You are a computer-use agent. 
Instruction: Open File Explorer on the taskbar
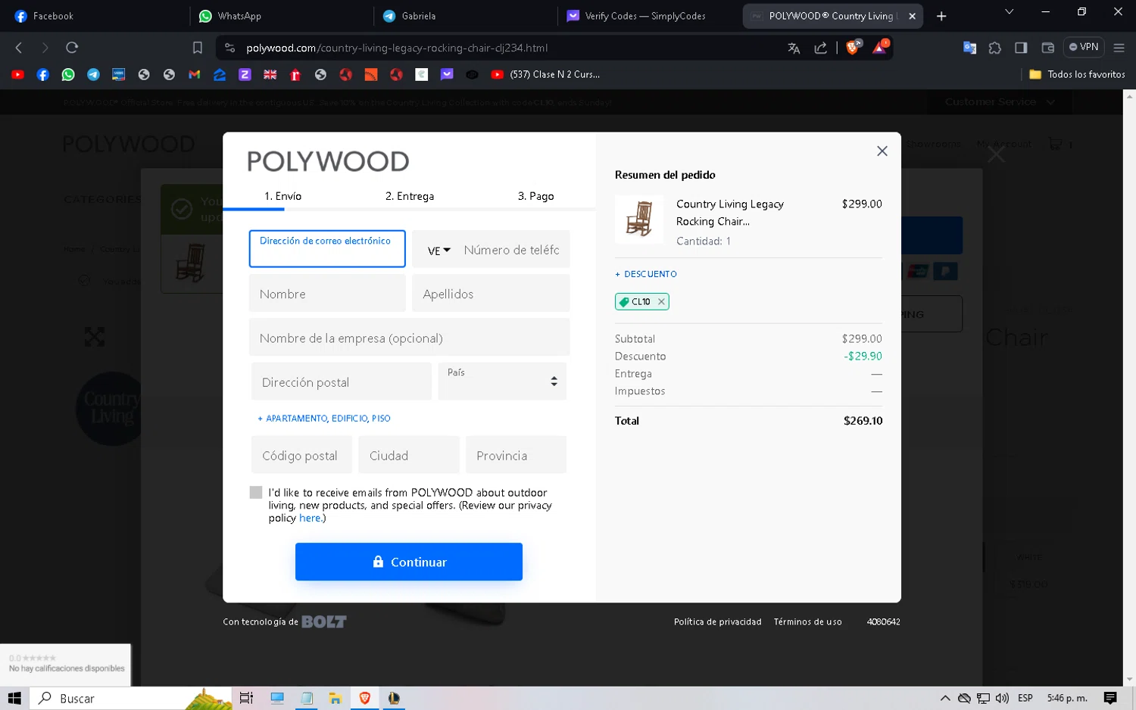335,698
